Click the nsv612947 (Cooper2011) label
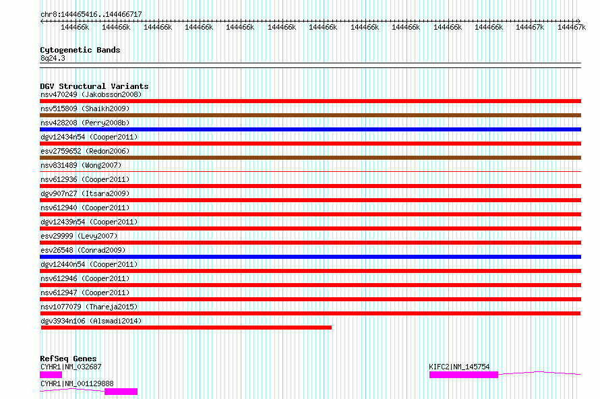 tap(85, 293)
